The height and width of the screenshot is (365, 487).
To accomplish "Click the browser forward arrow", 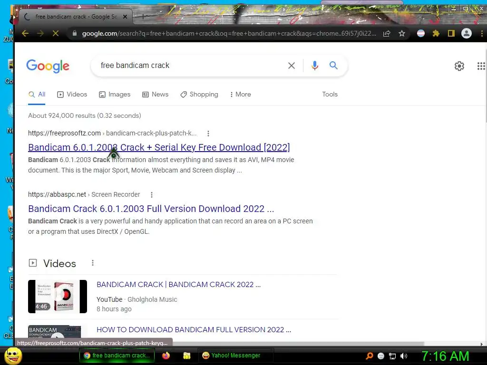I will [x=40, y=33].
